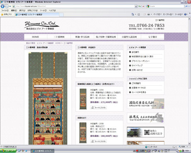Screen dimensions: 191x153
Task: Open the address bar history dropdown
Action: coord(136,6)
